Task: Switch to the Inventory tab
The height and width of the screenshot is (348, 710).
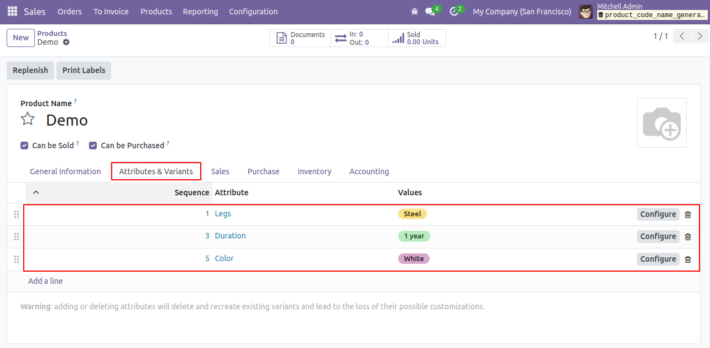Action: click(x=315, y=172)
